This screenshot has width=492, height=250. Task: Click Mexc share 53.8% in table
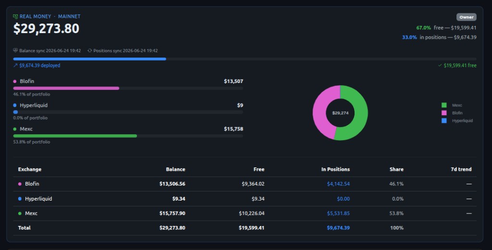[396, 214]
